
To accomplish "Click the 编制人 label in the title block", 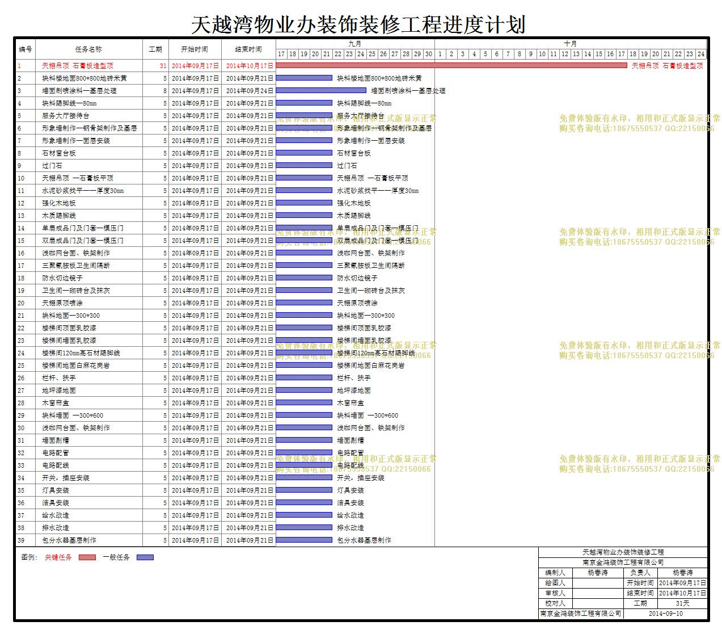I will [555, 573].
